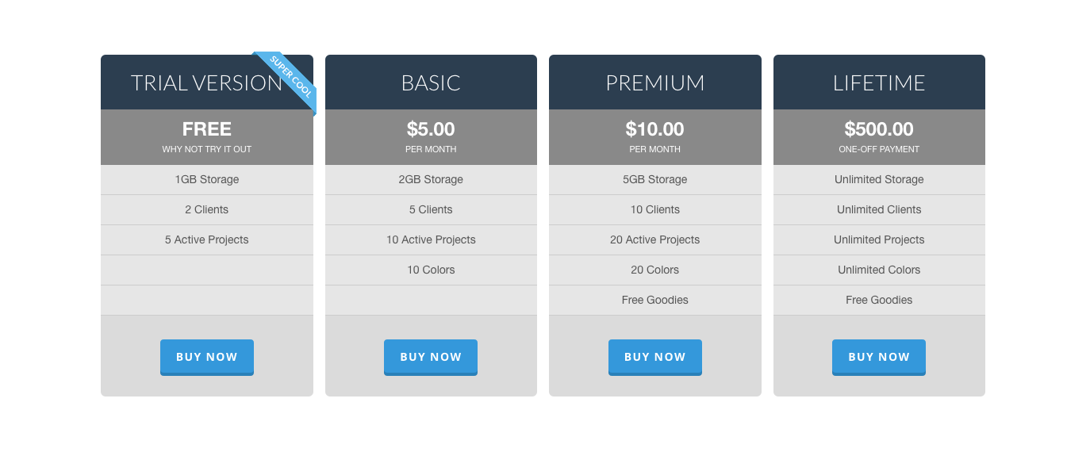Screen dimensions: 1067x452
Task: Click Free Goodies in Premium column
Action: [655, 301]
